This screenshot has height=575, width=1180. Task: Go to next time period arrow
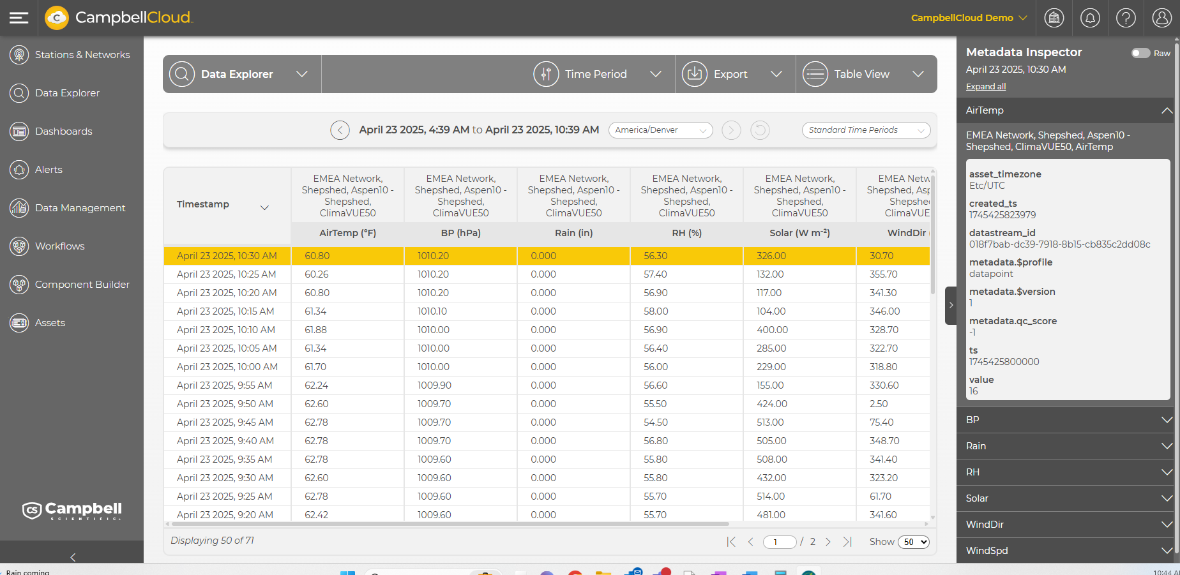[731, 130]
